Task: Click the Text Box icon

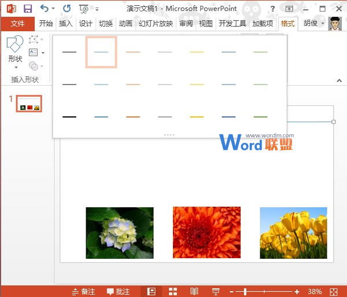Action: tap(34, 53)
